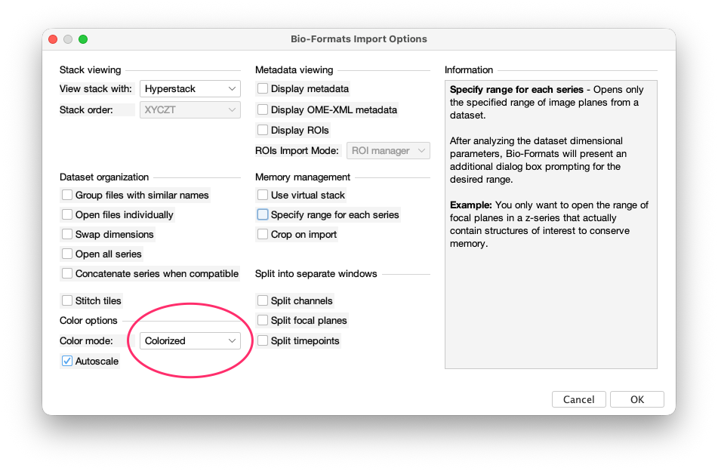Enable Split channels checkbox
This screenshot has width=718, height=471.
click(x=263, y=300)
